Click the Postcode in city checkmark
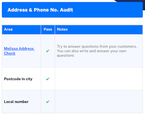The width and height of the screenshot is (145, 115). click(x=48, y=79)
